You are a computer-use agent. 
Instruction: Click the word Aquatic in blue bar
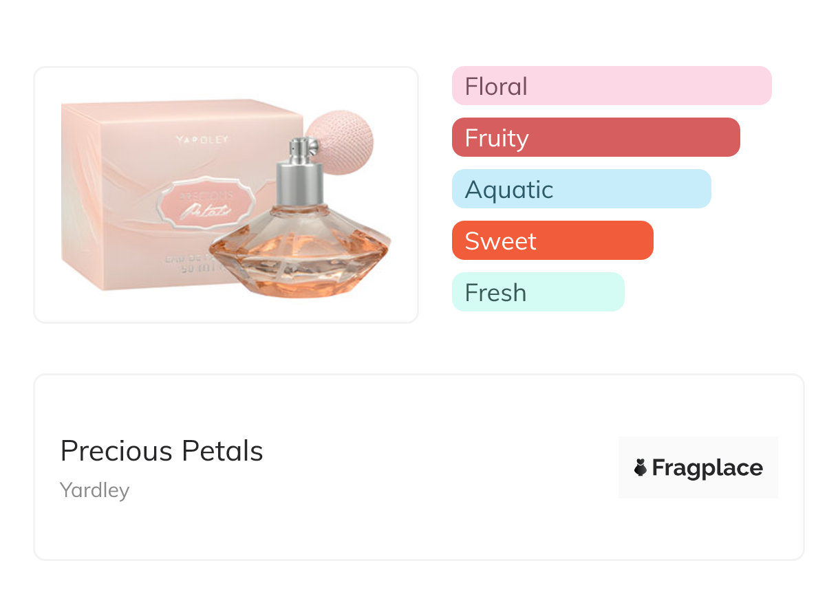(x=509, y=189)
